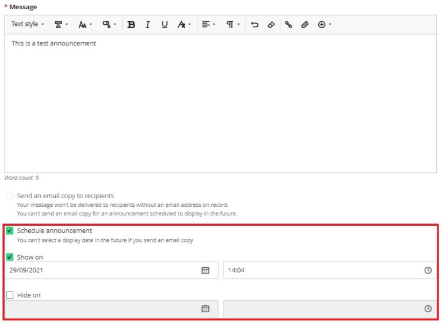Screen dimensions: 442x322
Task: Open the text alignment dropdown
Action: 208,25
